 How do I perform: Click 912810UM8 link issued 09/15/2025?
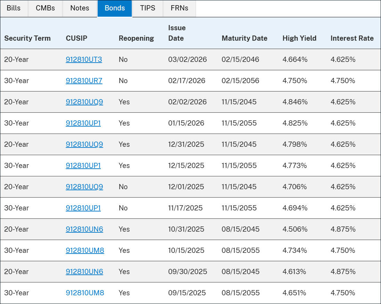(x=85, y=293)
